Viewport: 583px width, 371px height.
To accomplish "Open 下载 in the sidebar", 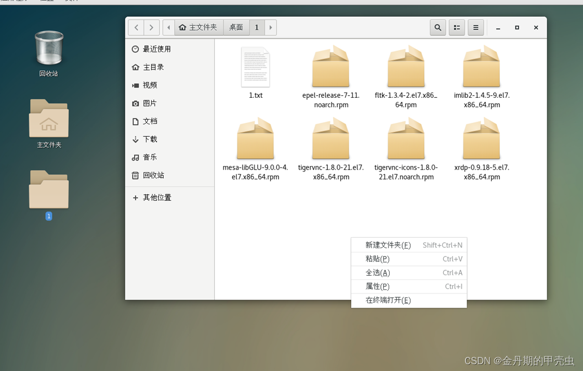I will [x=169, y=139].
